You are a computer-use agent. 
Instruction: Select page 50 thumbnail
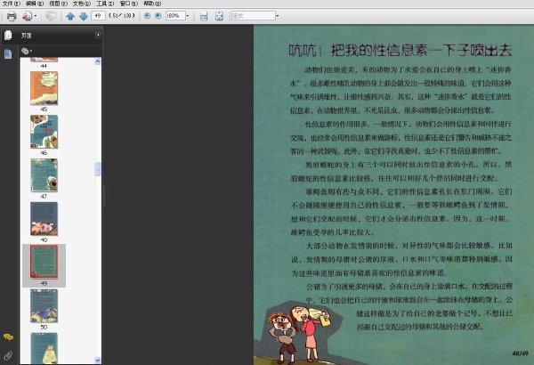tap(44, 305)
